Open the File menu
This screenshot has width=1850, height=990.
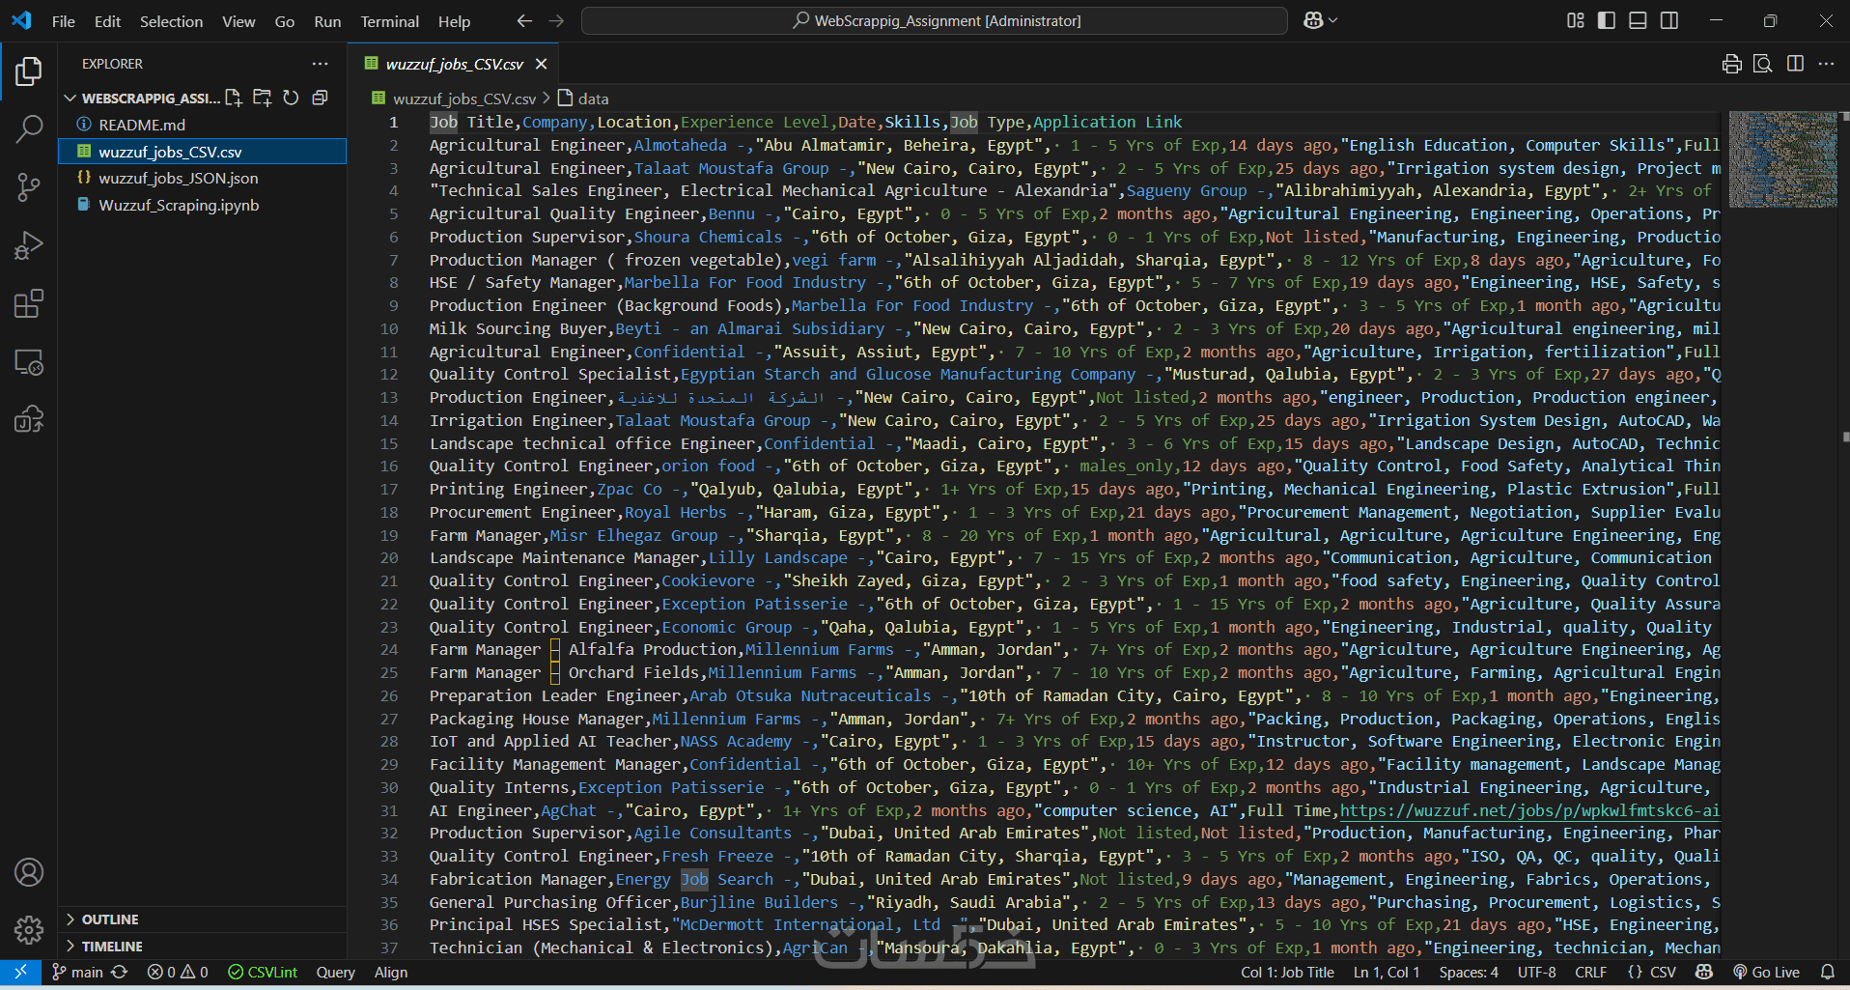[x=64, y=21]
